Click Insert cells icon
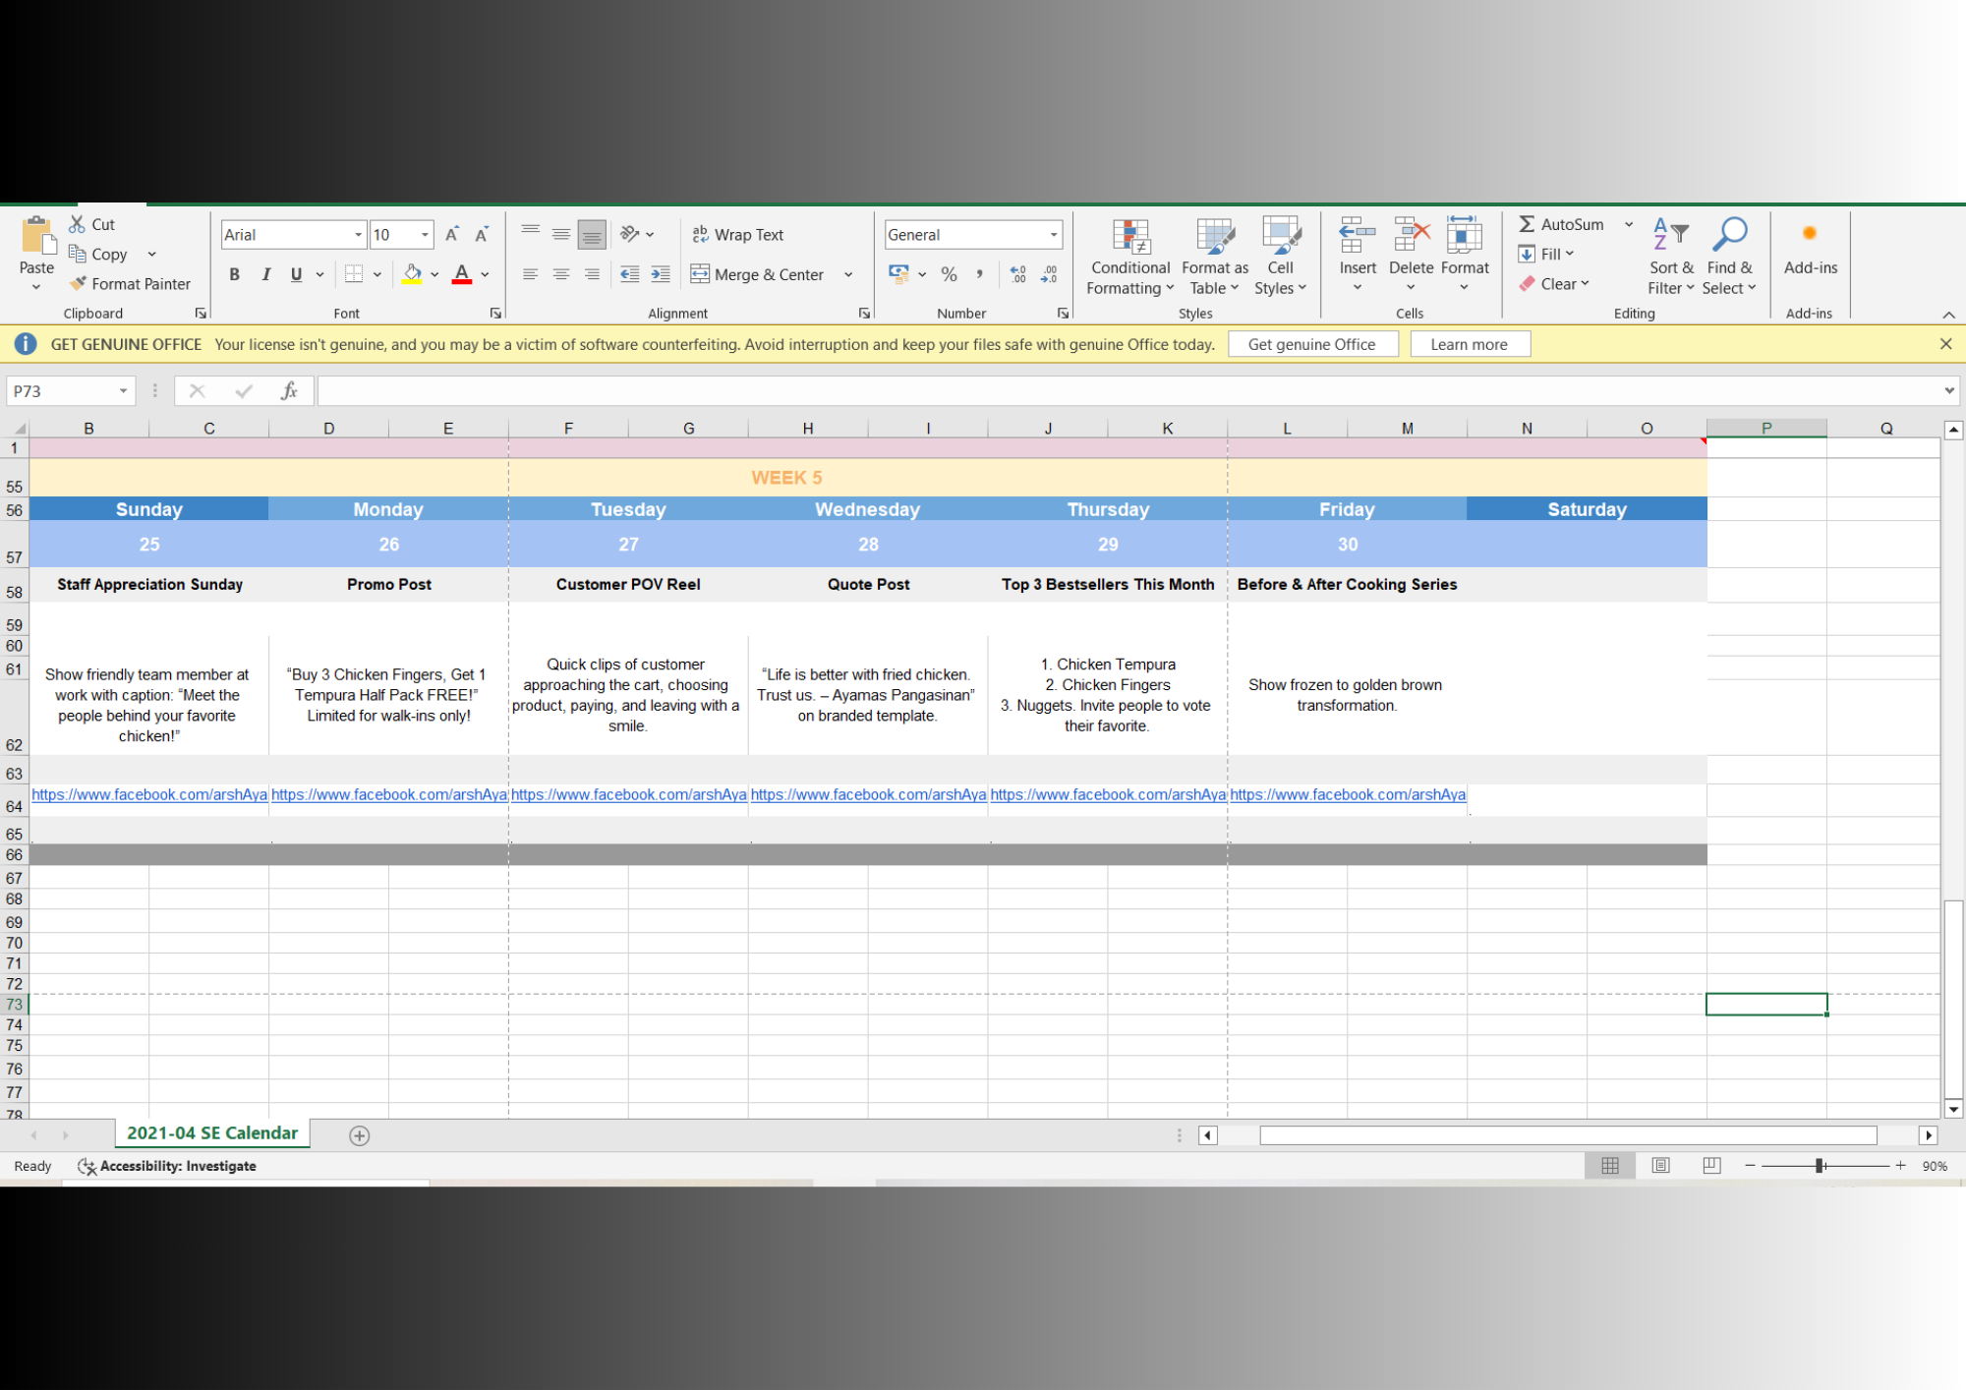The width and height of the screenshot is (1966, 1390). [1358, 236]
